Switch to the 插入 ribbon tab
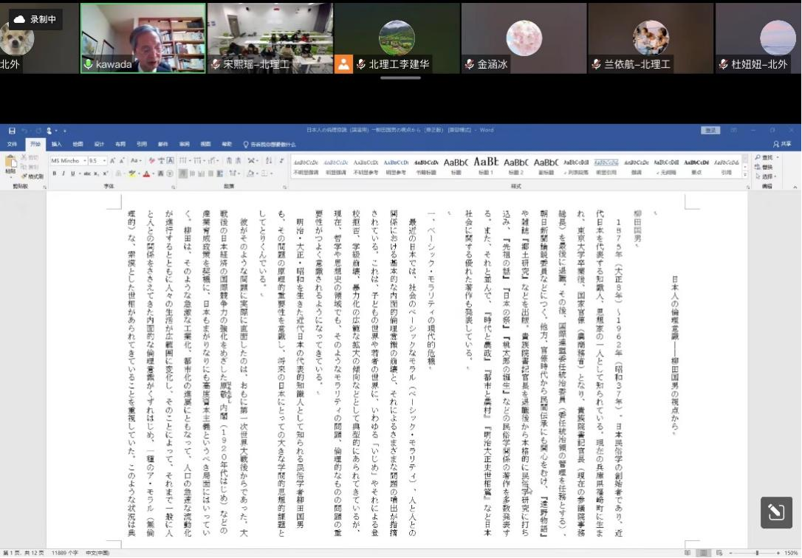This screenshot has height=558, width=802. (58, 144)
